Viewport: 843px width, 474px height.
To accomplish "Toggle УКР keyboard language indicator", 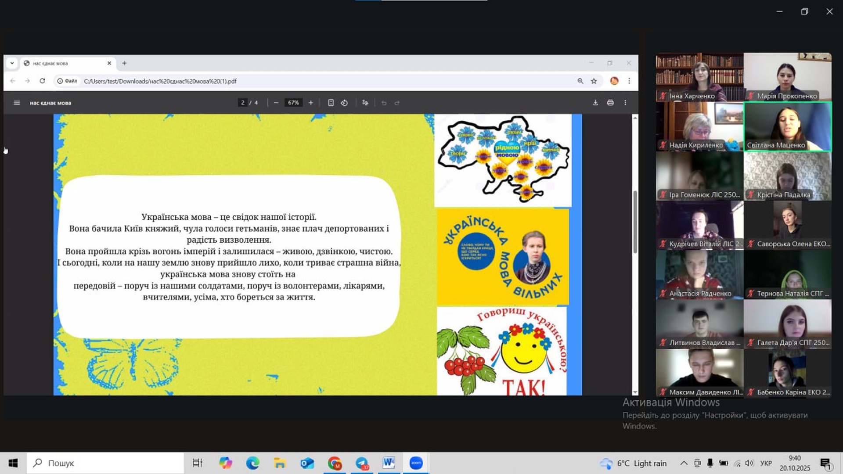I will tap(766, 463).
